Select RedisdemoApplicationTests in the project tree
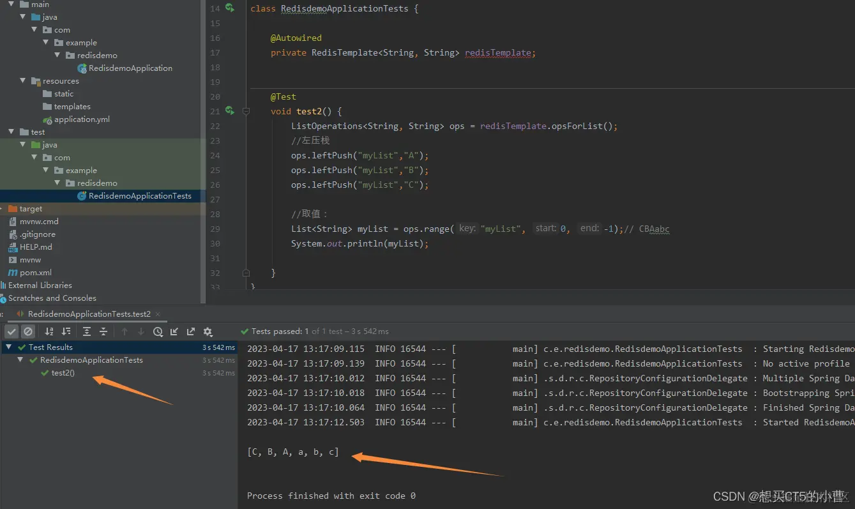 [140, 196]
